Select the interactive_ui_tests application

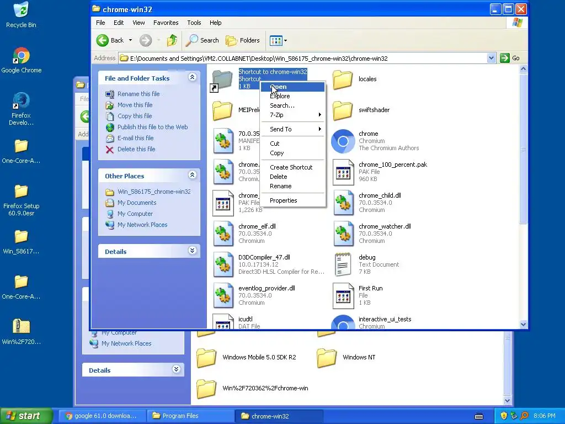tap(371, 322)
